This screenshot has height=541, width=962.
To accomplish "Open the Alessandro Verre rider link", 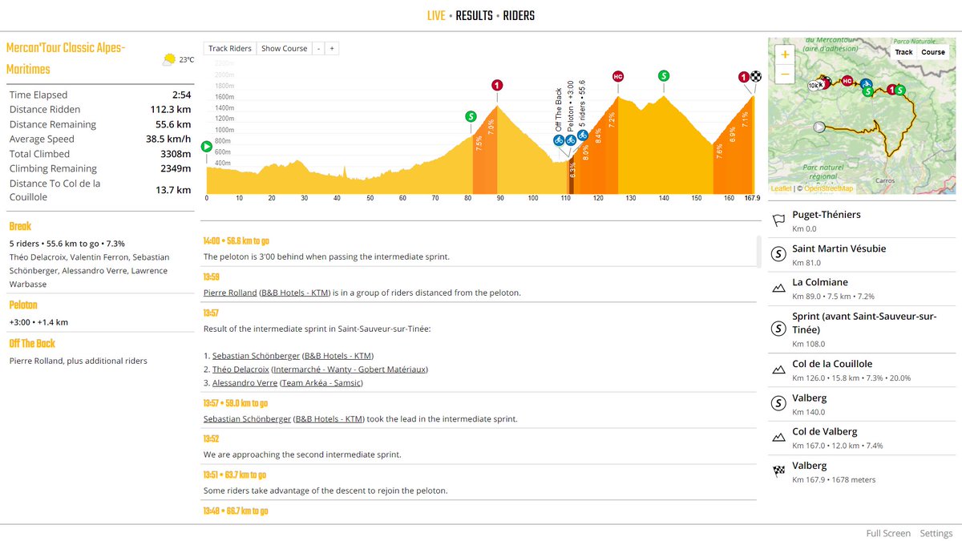I will [x=243, y=383].
